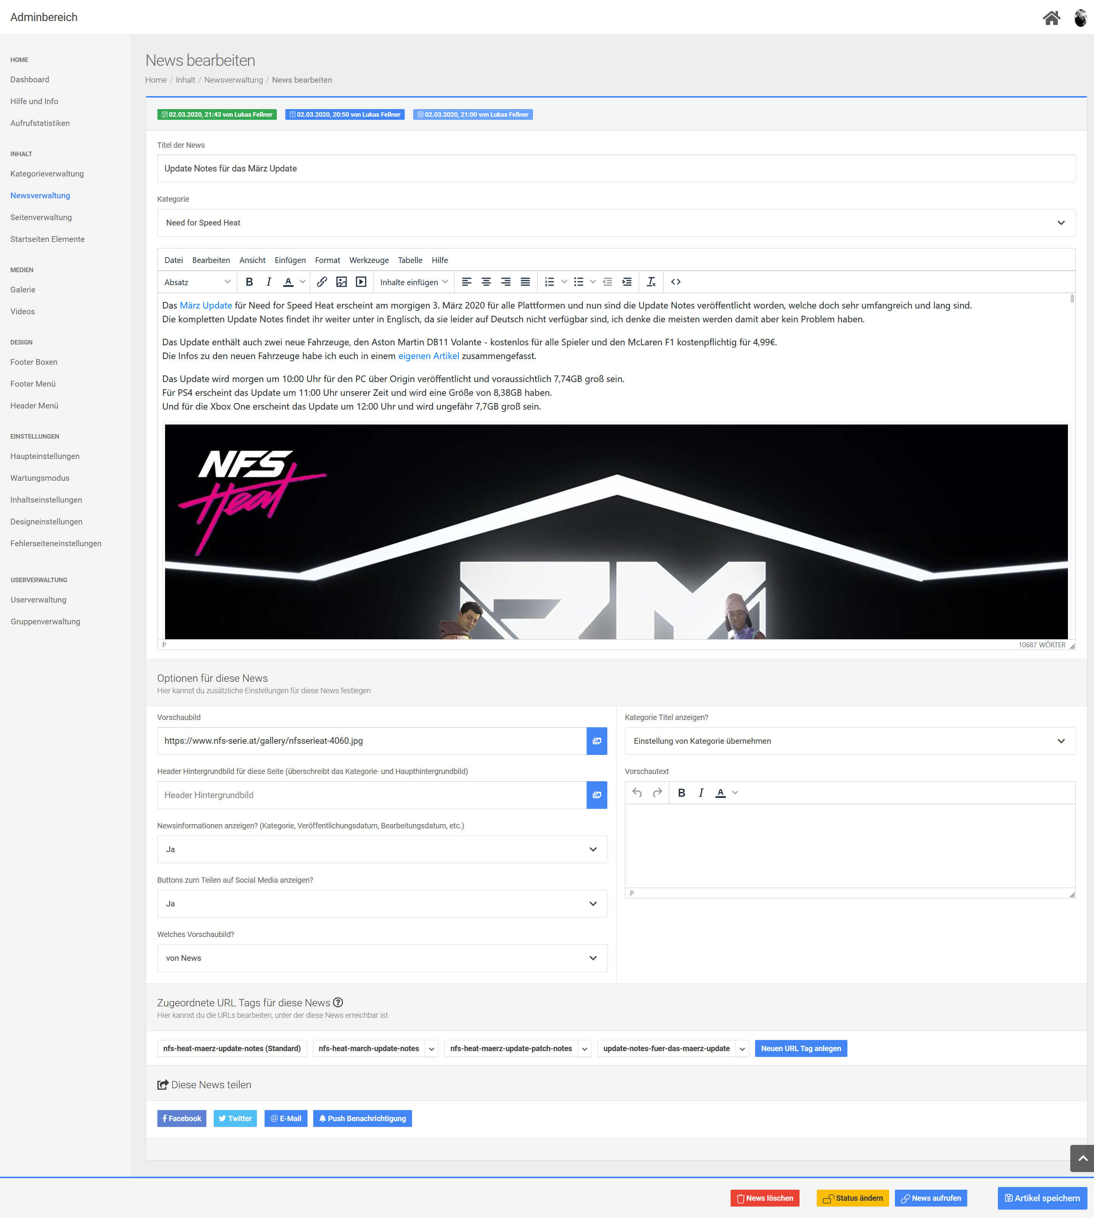1094x1218 pixels.
Task: Open Kategorie Titel anzeigen dropdown
Action: click(849, 741)
